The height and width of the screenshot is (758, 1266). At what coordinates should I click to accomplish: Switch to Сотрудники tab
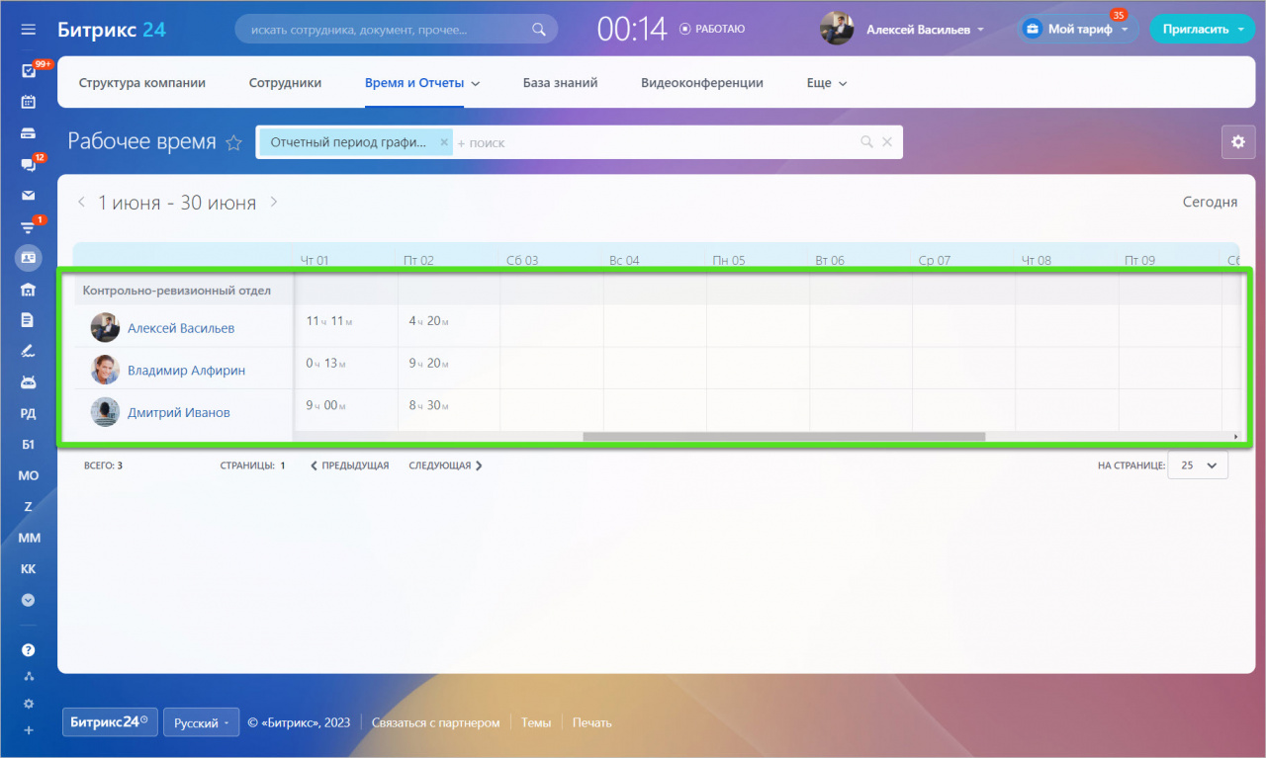coord(285,83)
